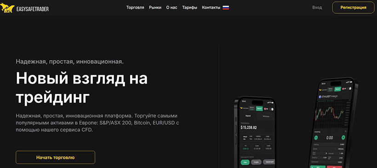Open the О нас section
The width and height of the screenshot is (377, 168).
[x=171, y=7]
